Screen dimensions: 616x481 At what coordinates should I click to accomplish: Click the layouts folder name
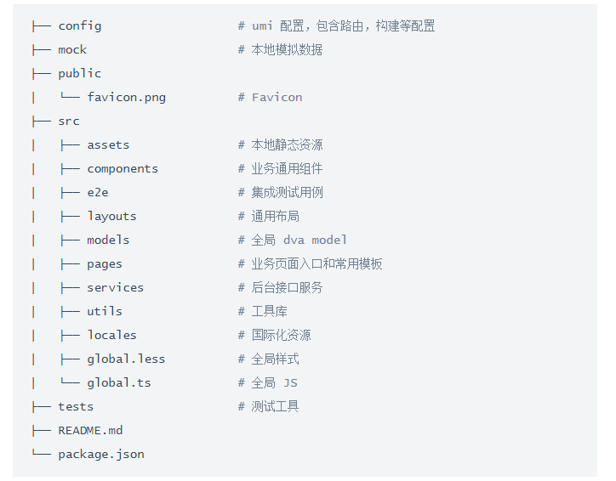(x=112, y=217)
